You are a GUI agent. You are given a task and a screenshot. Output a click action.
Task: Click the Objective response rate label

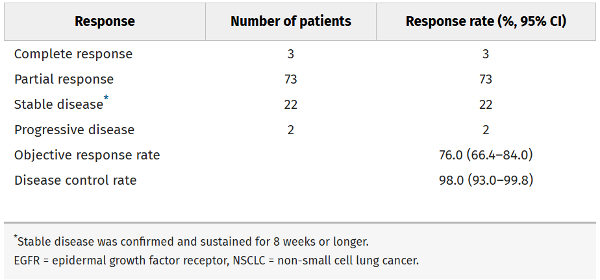87,156
